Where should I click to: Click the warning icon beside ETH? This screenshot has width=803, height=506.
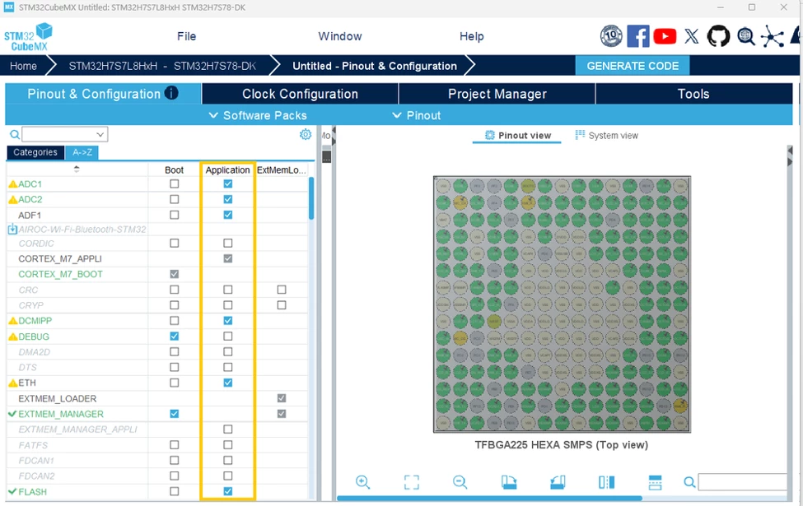[x=13, y=383]
